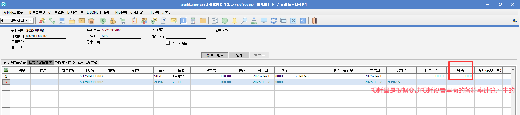Toggle the 仓库含所属 checkbox
The height and width of the screenshot is (115, 520).
[168, 43]
